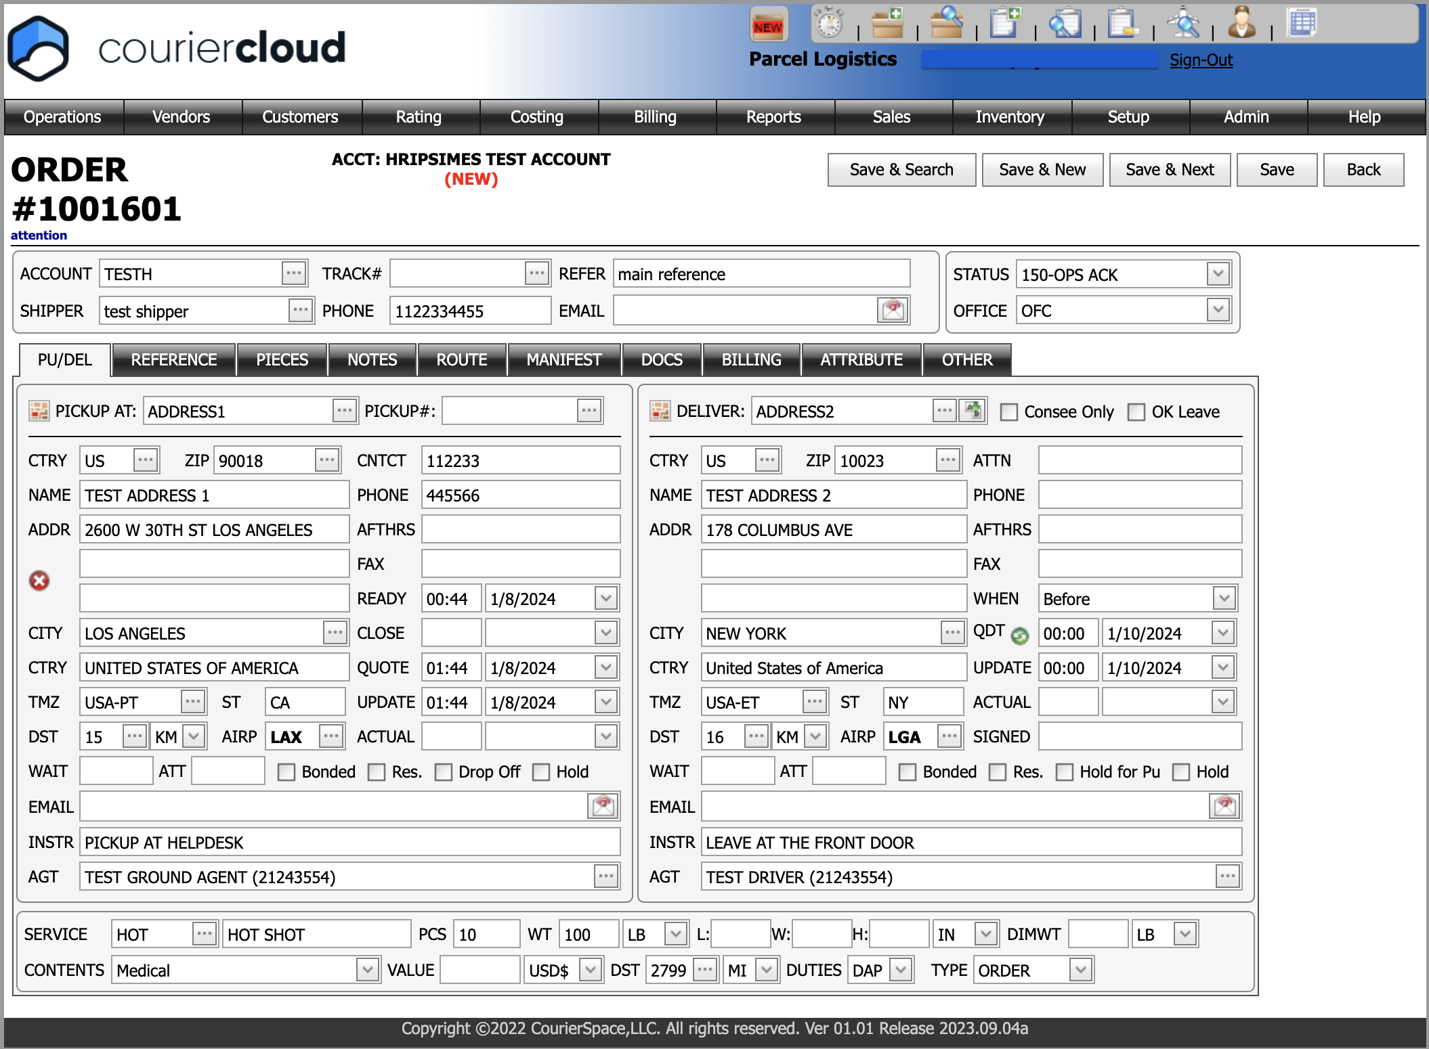
Task: Click the red NEW box icon
Action: pyautogui.click(x=768, y=25)
